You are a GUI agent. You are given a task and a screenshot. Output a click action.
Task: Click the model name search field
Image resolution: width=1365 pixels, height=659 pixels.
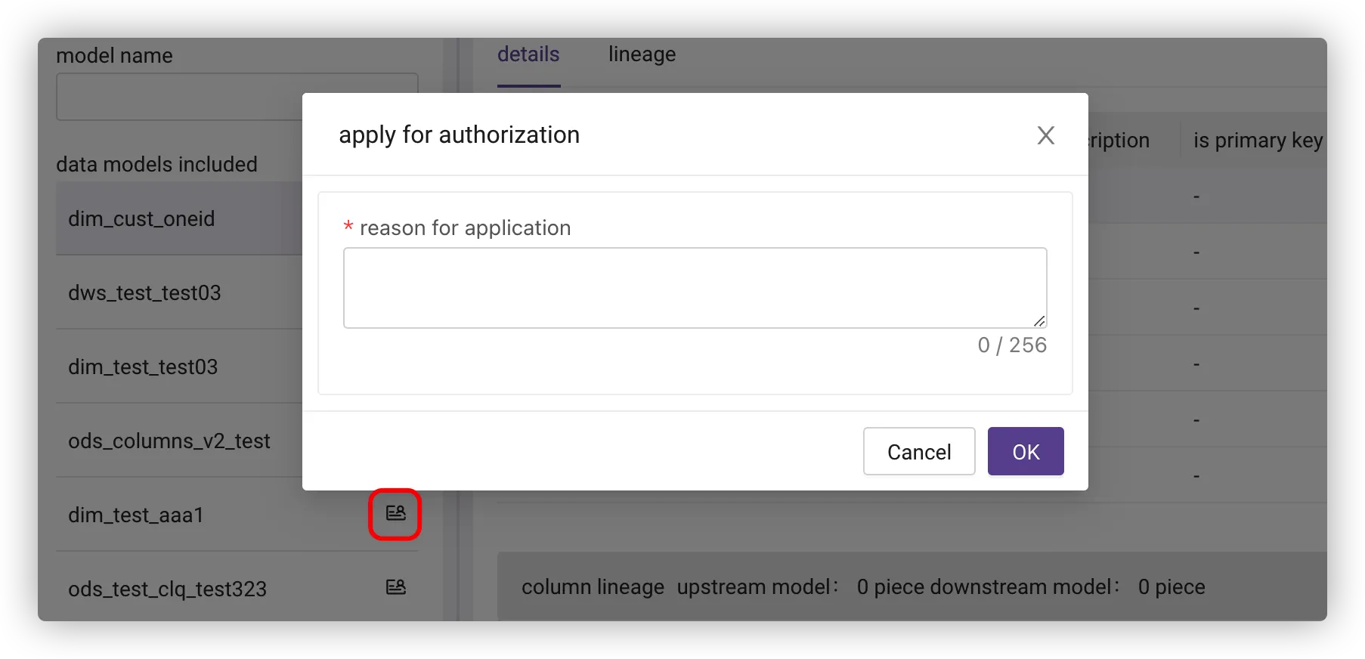click(178, 97)
